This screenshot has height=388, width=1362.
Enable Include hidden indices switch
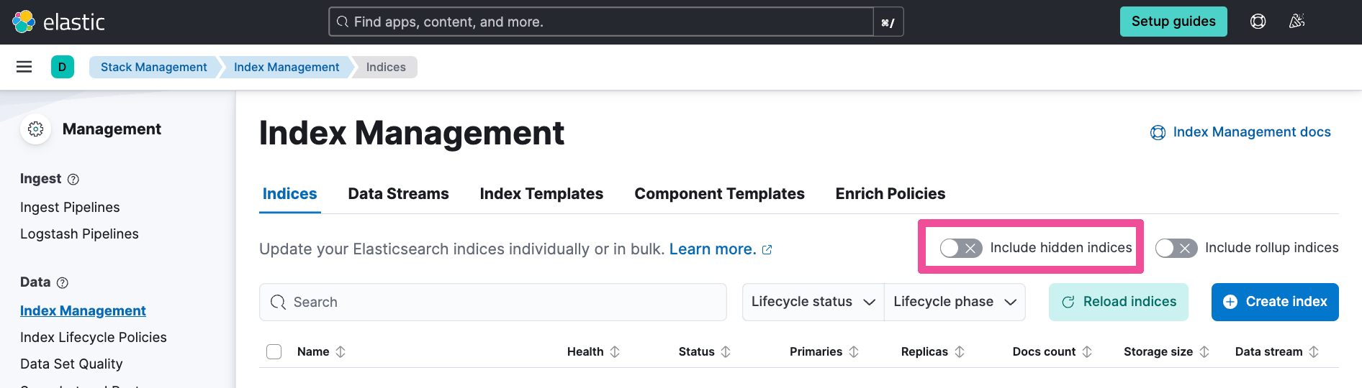coord(961,248)
